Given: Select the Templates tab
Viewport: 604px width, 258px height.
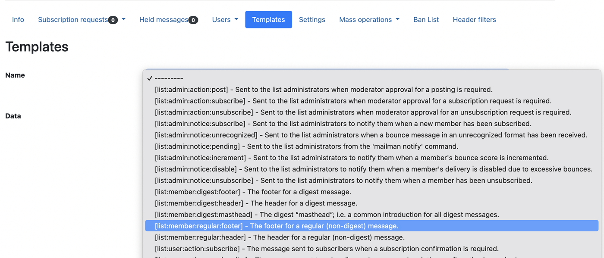Looking at the screenshot, I should (268, 20).
